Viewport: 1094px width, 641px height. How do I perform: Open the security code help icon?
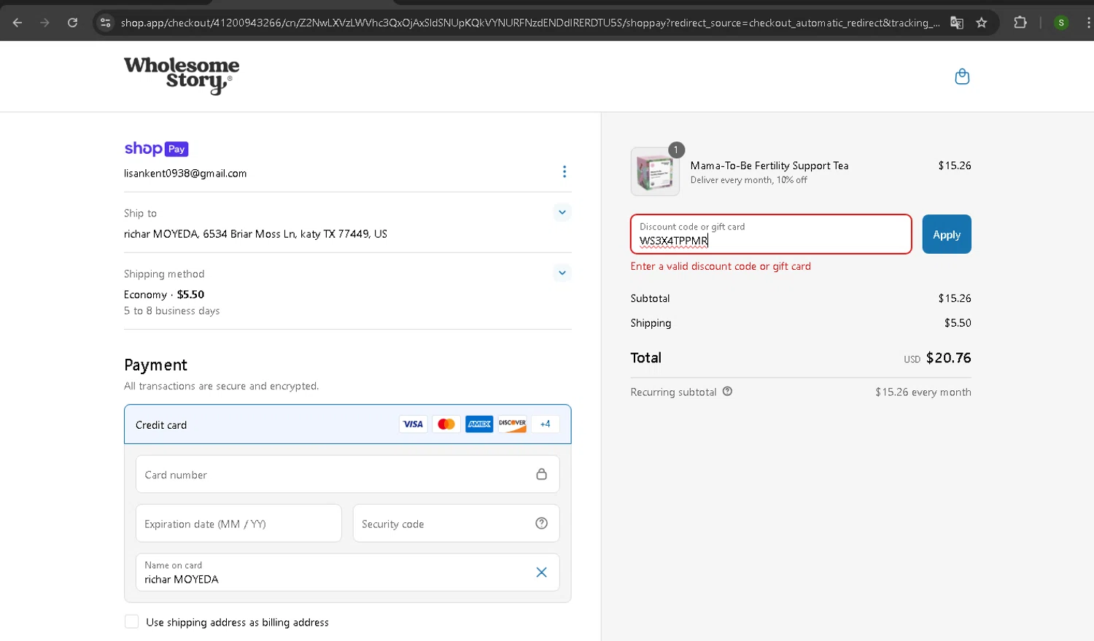541,523
